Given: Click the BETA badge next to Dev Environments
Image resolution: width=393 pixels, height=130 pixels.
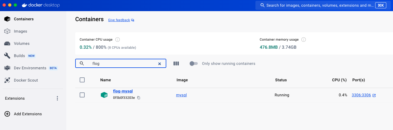Looking at the screenshot, I should (x=53, y=68).
